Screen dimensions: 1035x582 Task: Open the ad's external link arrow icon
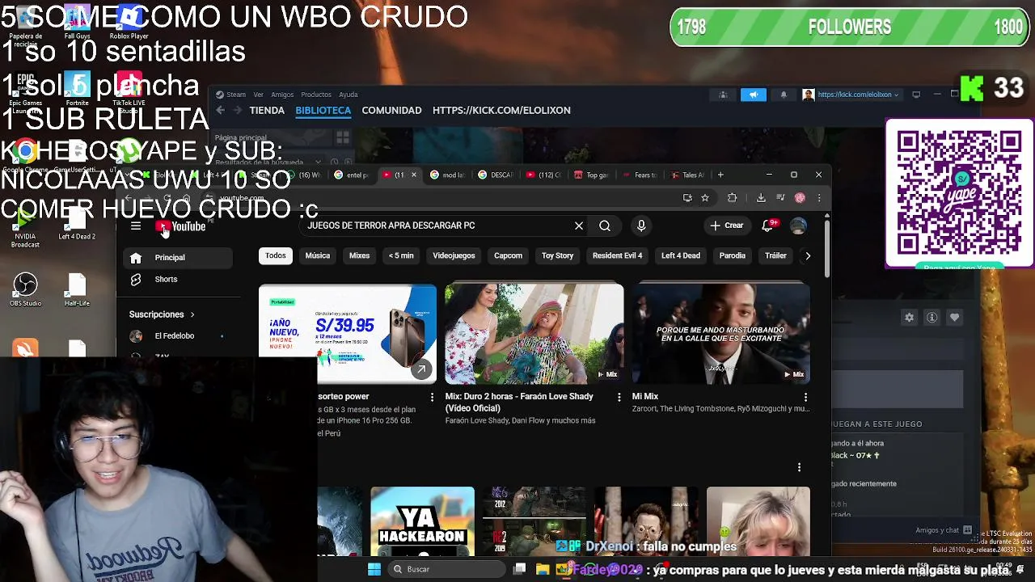pos(421,370)
